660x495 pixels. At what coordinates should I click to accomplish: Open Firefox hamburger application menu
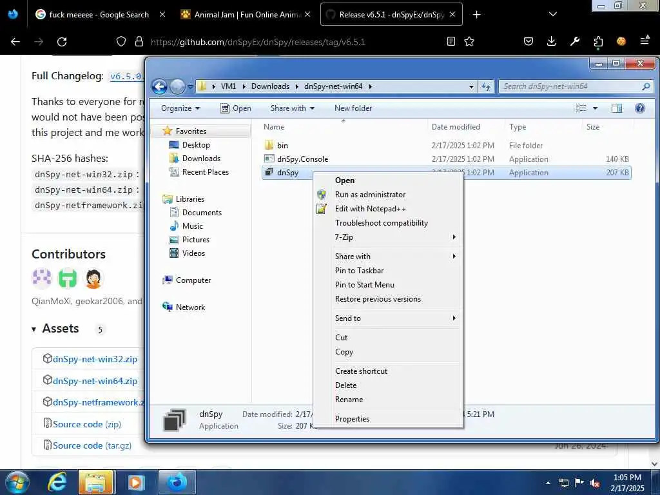pyautogui.click(x=645, y=41)
